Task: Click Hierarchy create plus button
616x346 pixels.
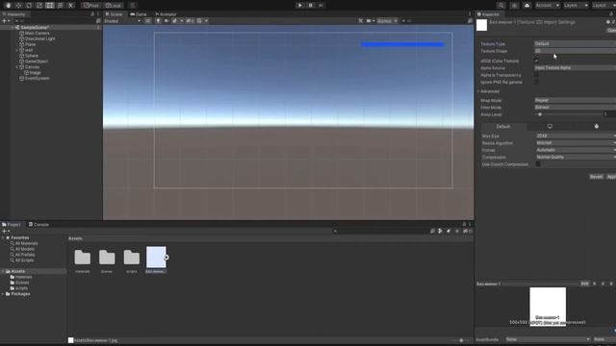Action: [6, 21]
